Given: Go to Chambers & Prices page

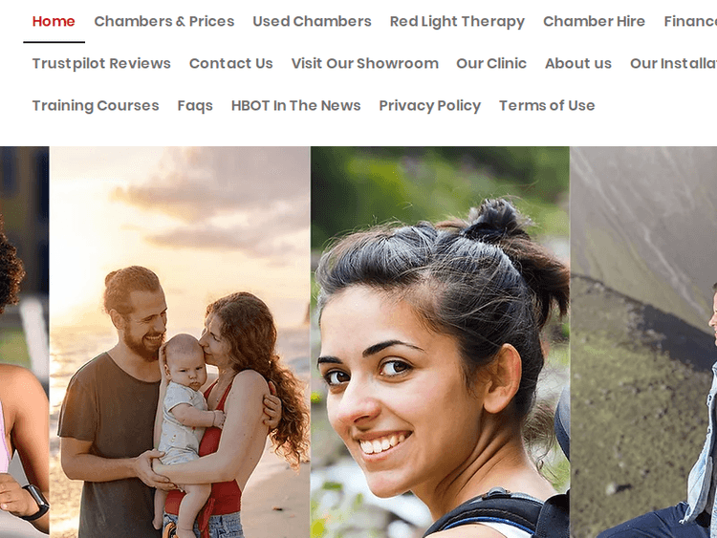Looking at the screenshot, I should (x=164, y=21).
